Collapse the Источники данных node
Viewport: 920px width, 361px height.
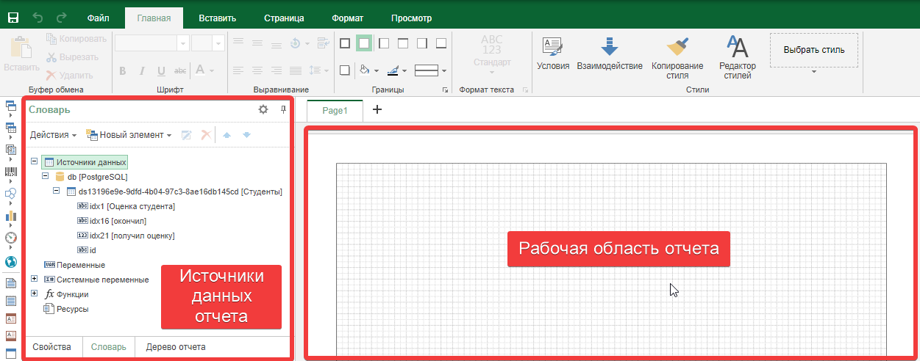click(34, 162)
